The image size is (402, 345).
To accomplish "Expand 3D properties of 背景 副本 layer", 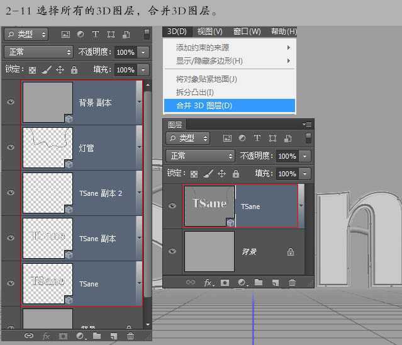I will pyautogui.click(x=139, y=102).
